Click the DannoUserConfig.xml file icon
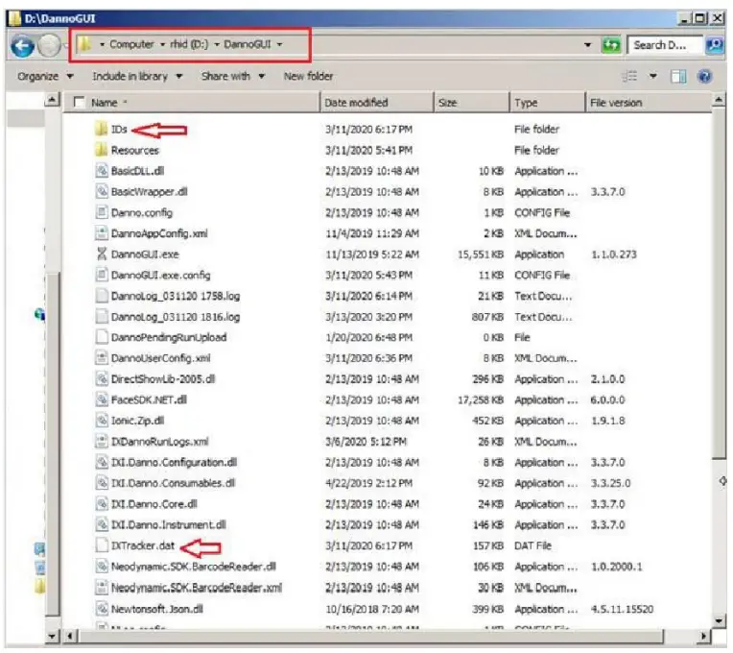Image resolution: width=733 pixels, height=653 pixels. (101, 358)
